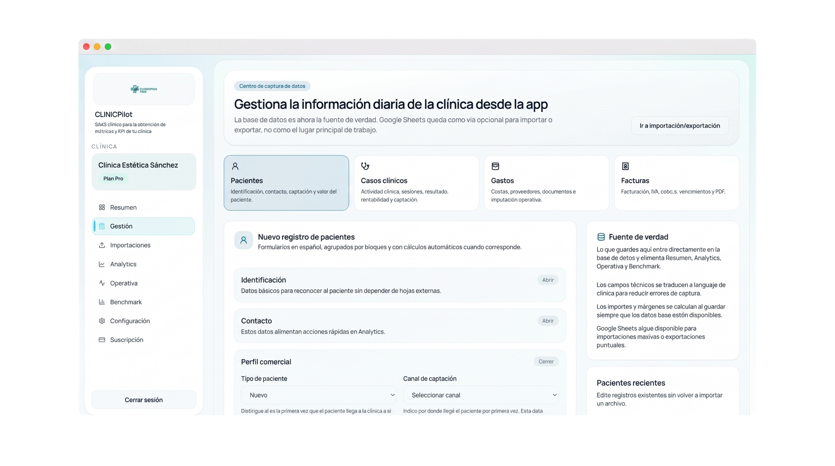
Task: Open the Analytics page
Action: tap(143, 264)
